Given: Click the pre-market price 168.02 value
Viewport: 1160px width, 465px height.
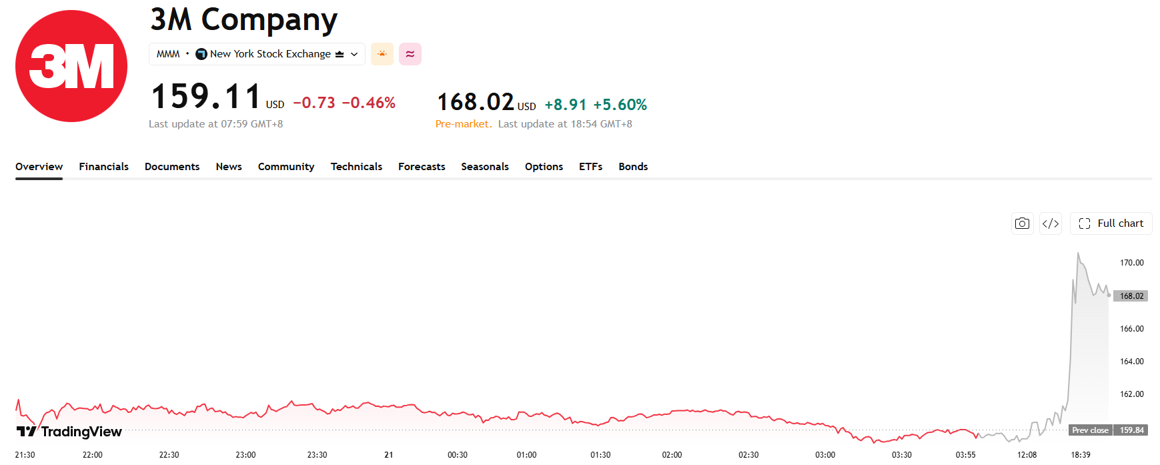Looking at the screenshot, I should point(476,102).
